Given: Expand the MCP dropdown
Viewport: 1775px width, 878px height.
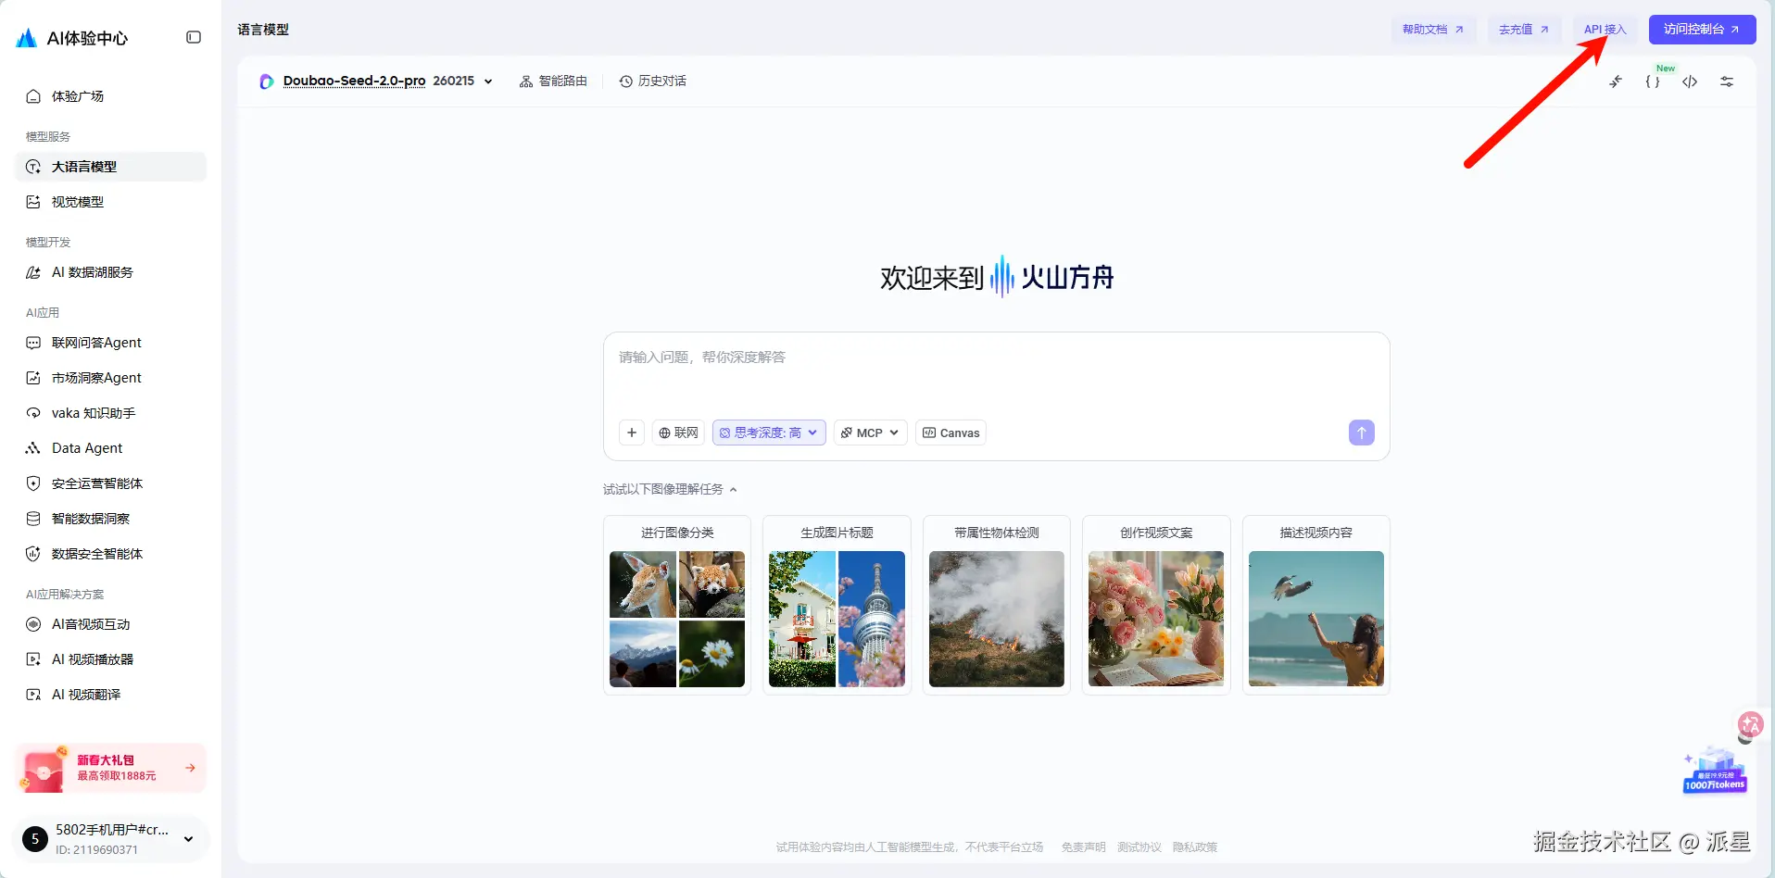Looking at the screenshot, I should (x=870, y=433).
